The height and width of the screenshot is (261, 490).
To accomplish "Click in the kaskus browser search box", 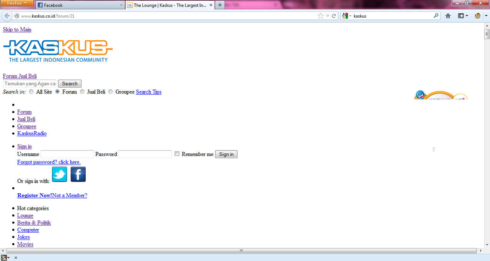I will pos(392,16).
